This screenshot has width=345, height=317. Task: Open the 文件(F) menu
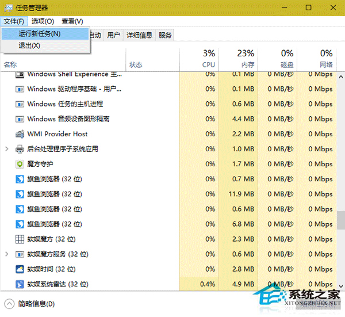(14, 21)
